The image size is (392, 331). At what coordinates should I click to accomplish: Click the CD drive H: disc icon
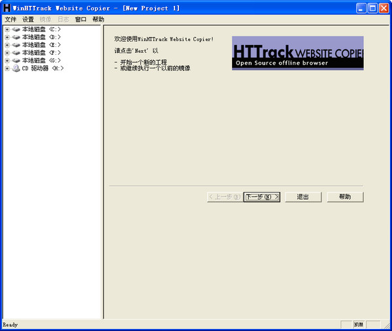click(x=16, y=69)
